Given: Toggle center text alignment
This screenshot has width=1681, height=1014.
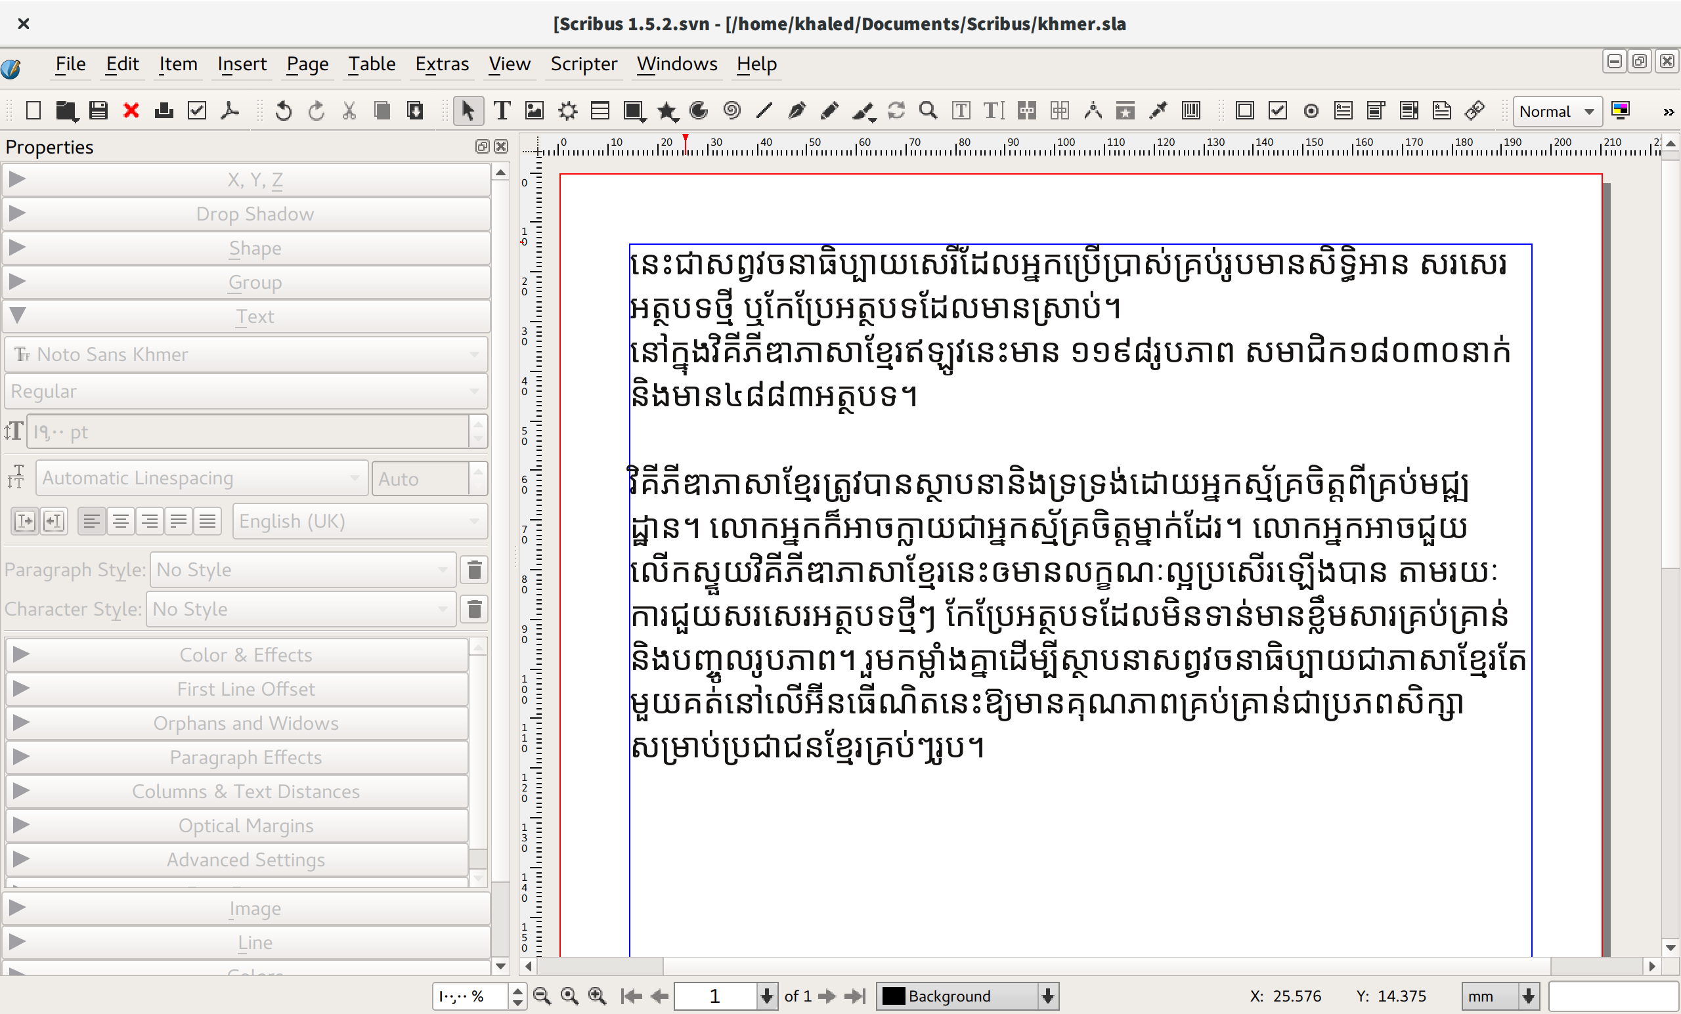Looking at the screenshot, I should [x=121, y=522].
